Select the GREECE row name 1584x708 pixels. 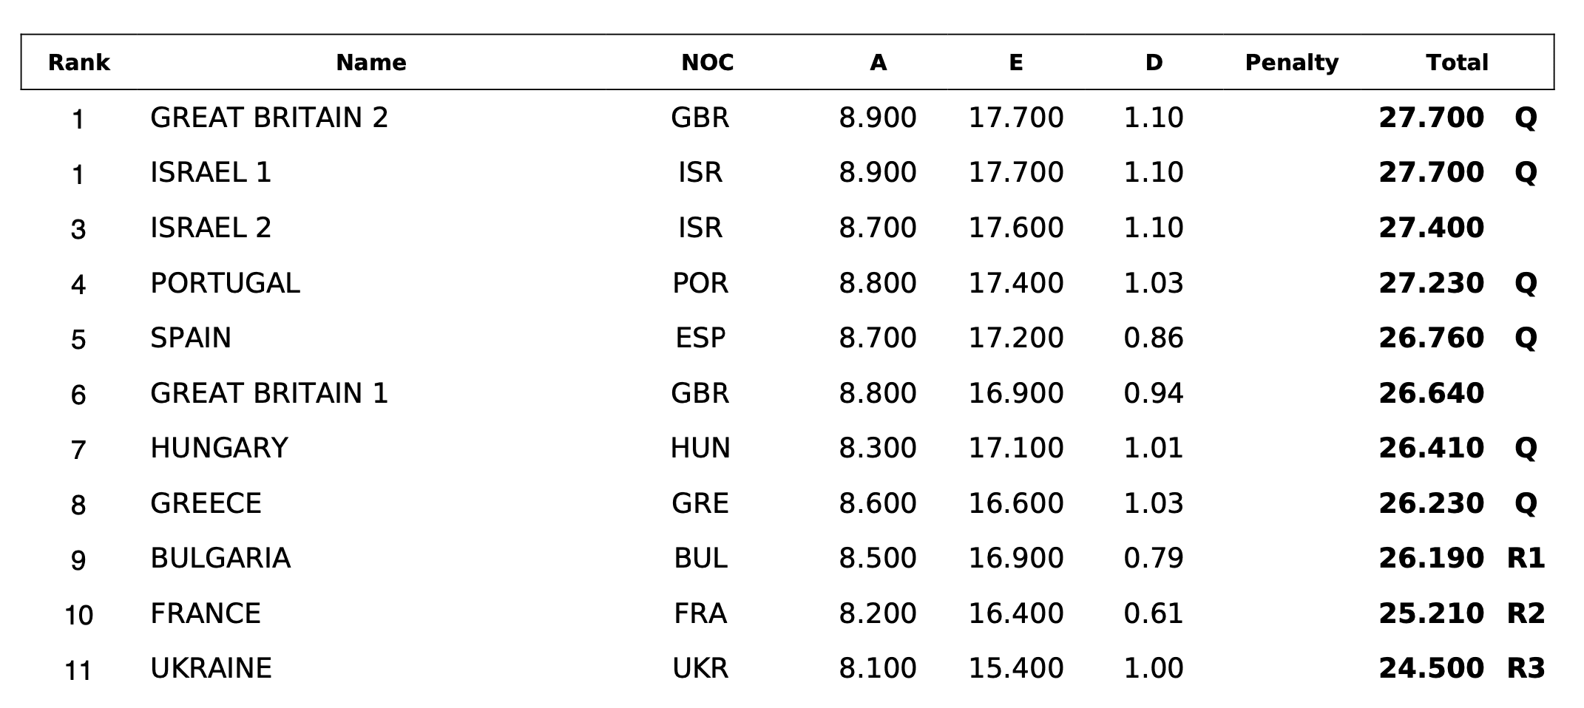pyautogui.click(x=206, y=503)
